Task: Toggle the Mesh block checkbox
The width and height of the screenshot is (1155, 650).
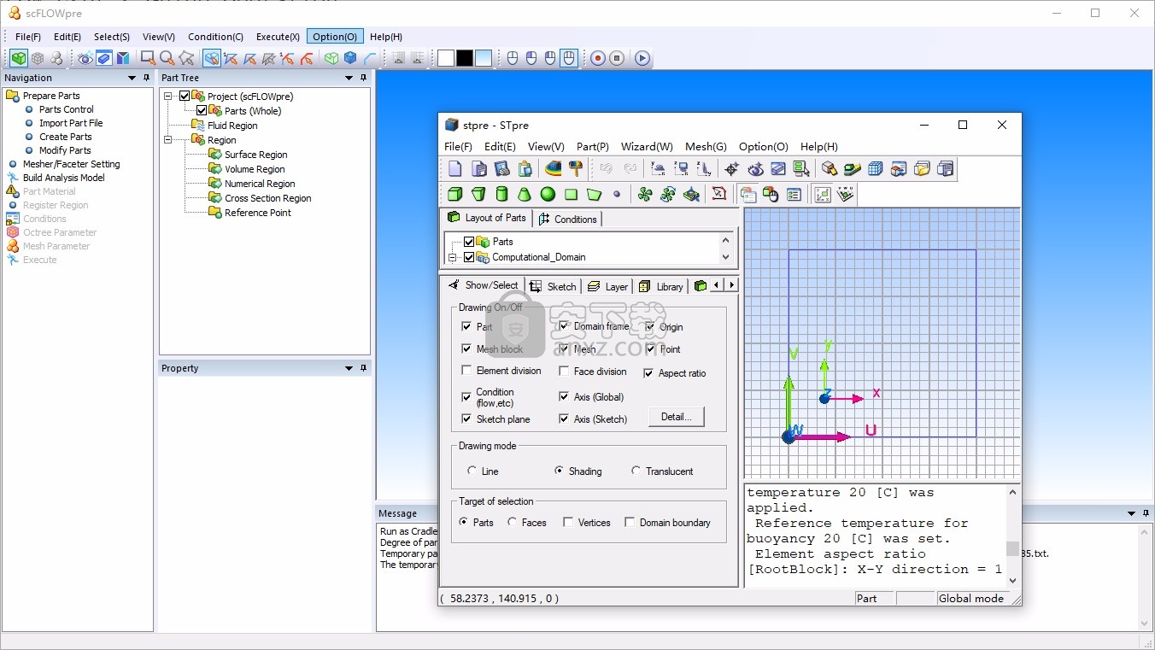Action: point(466,348)
